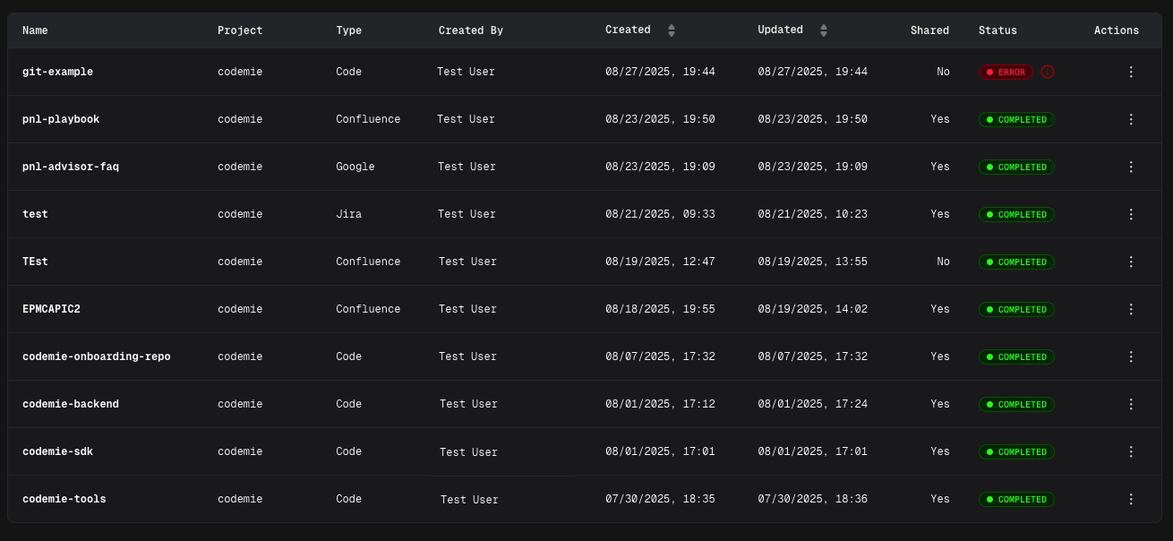Open actions menu for pnl-playbook row

(1130, 119)
